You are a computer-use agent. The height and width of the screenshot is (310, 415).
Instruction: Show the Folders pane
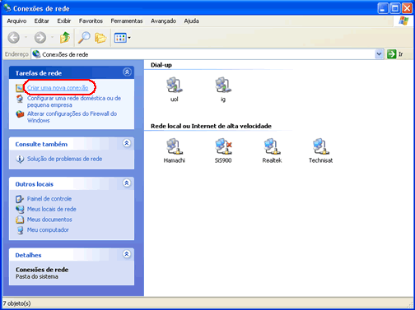point(100,38)
